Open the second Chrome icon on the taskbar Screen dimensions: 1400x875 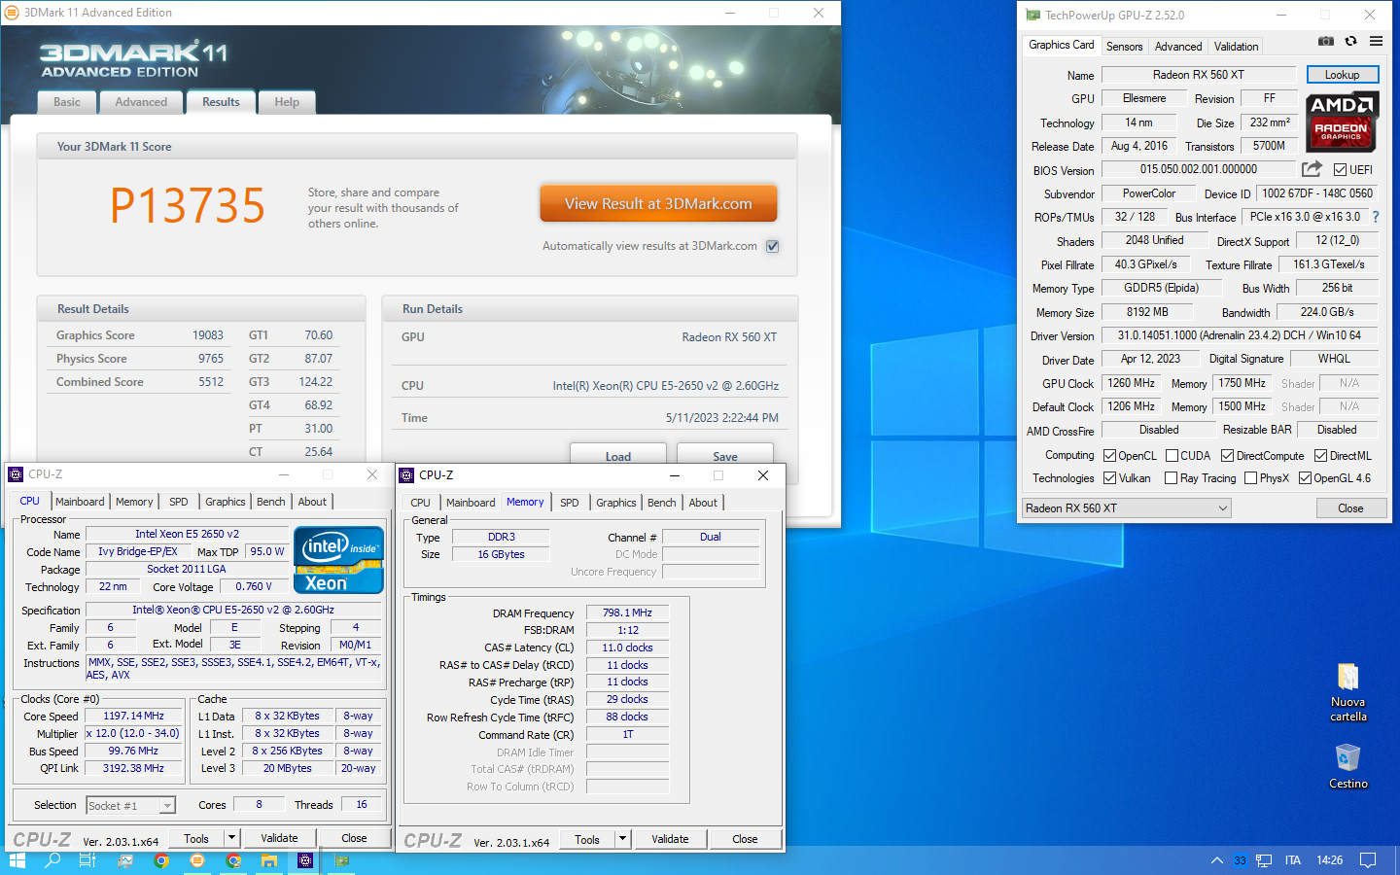pyautogui.click(x=233, y=860)
